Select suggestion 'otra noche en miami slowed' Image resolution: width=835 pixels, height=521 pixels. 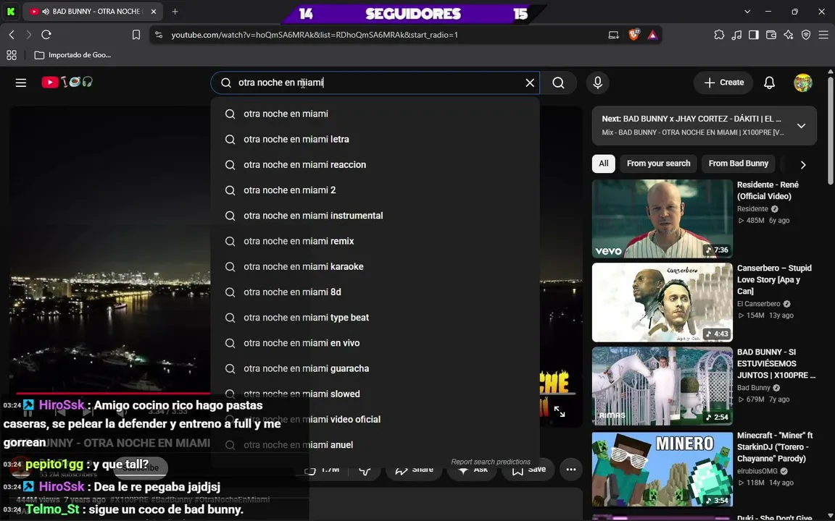point(375,394)
